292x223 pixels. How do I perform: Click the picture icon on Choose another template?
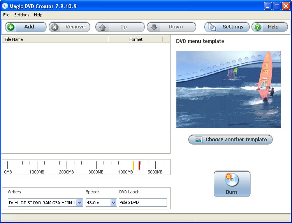pyautogui.click(x=198, y=140)
